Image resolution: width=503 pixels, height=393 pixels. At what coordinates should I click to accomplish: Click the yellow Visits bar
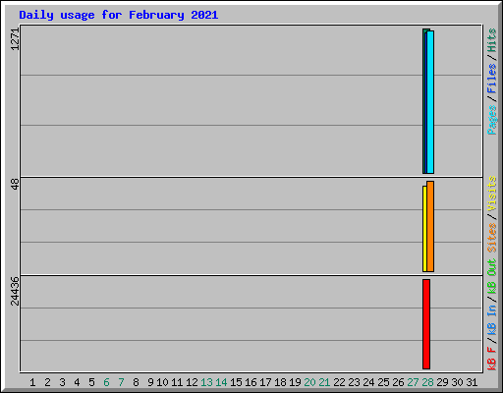[x=424, y=229]
